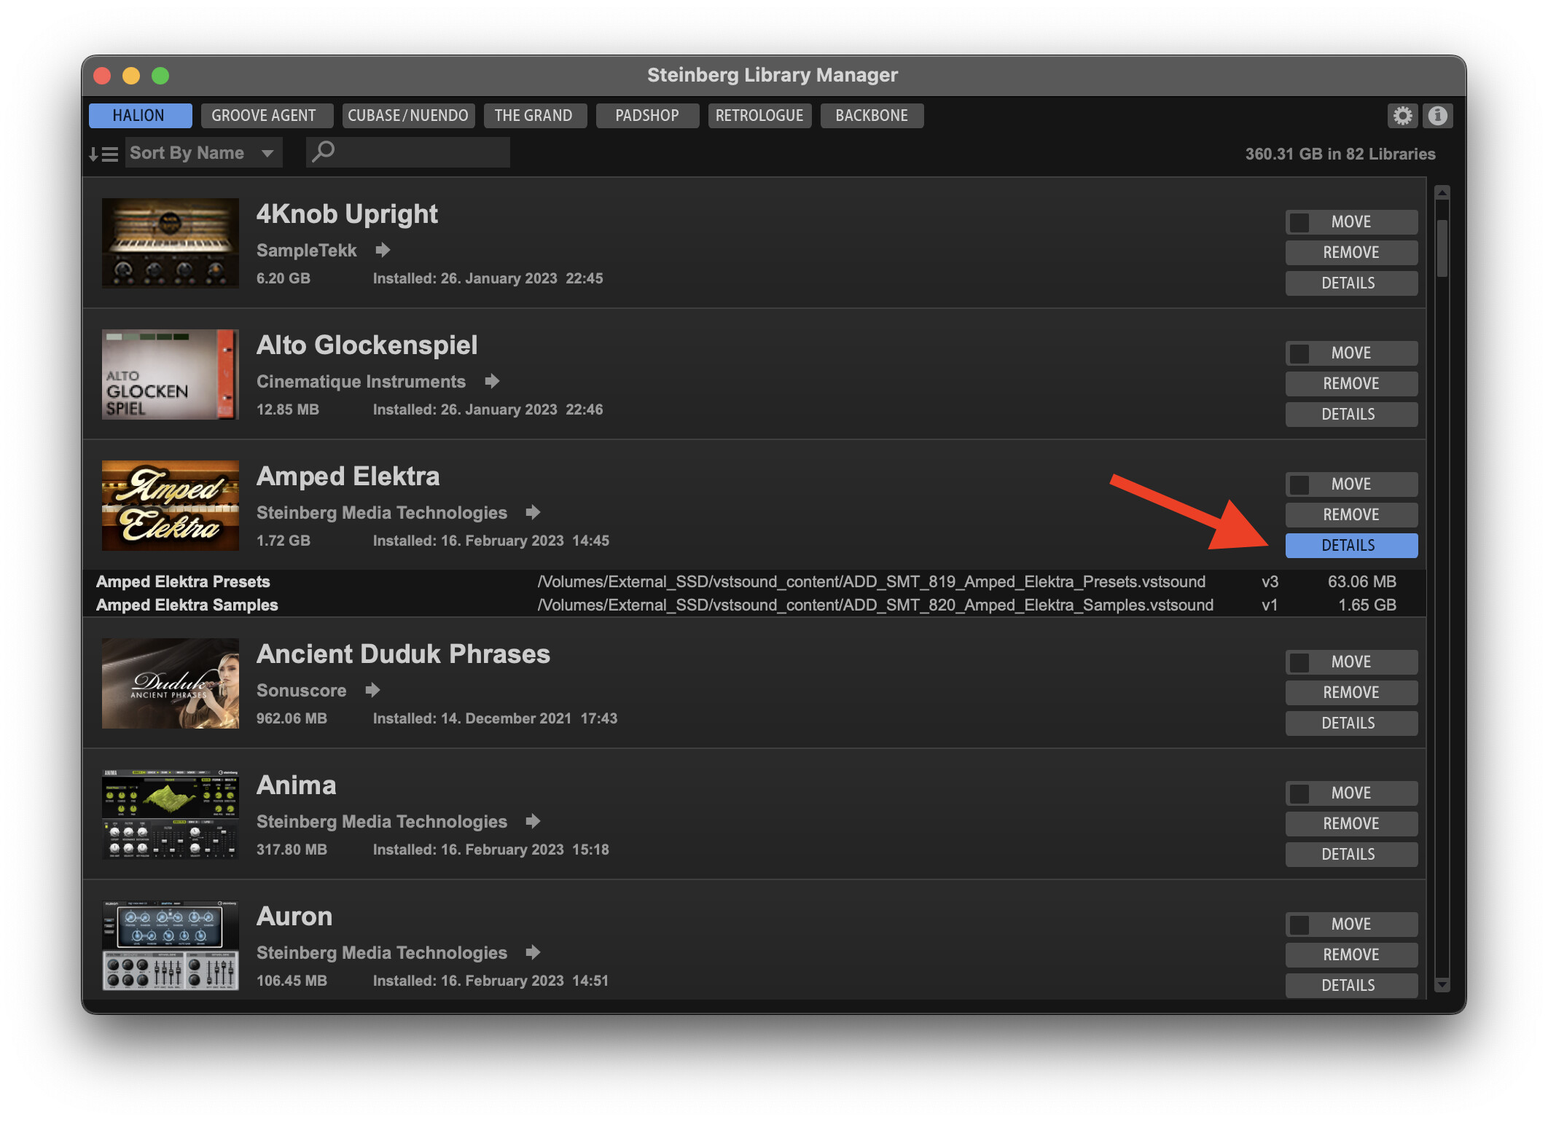
Task: Click manufacturer arrow in Anima row
Action: [533, 821]
